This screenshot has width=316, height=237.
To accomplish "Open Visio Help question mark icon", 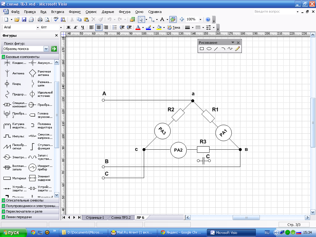I will pyautogui.click(x=208, y=19).
